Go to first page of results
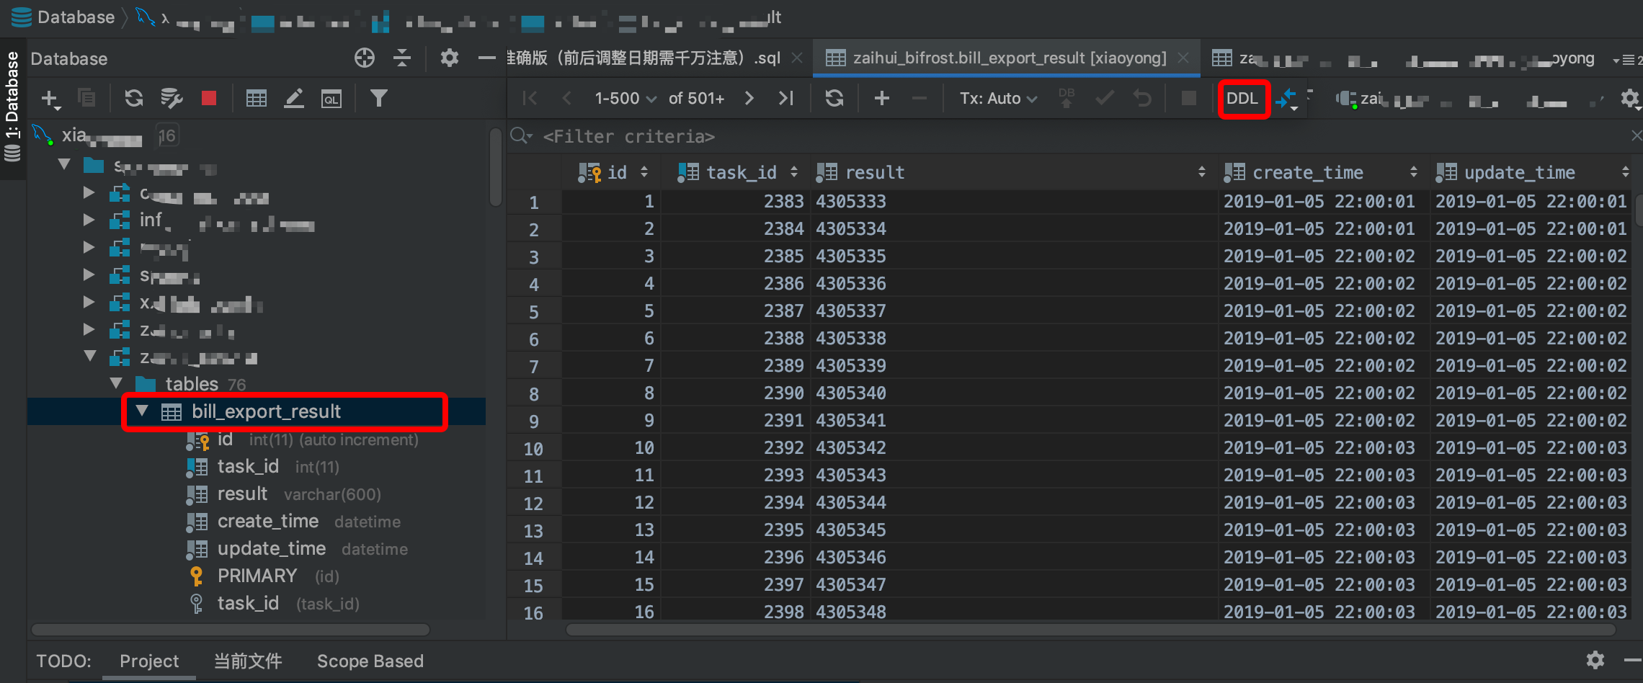The height and width of the screenshot is (683, 1643). 530,98
